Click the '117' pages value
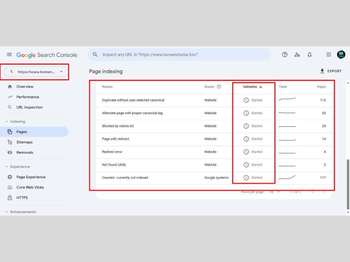Image resolution: width=350 pixels, height=262 pixels. pos(323,177)
